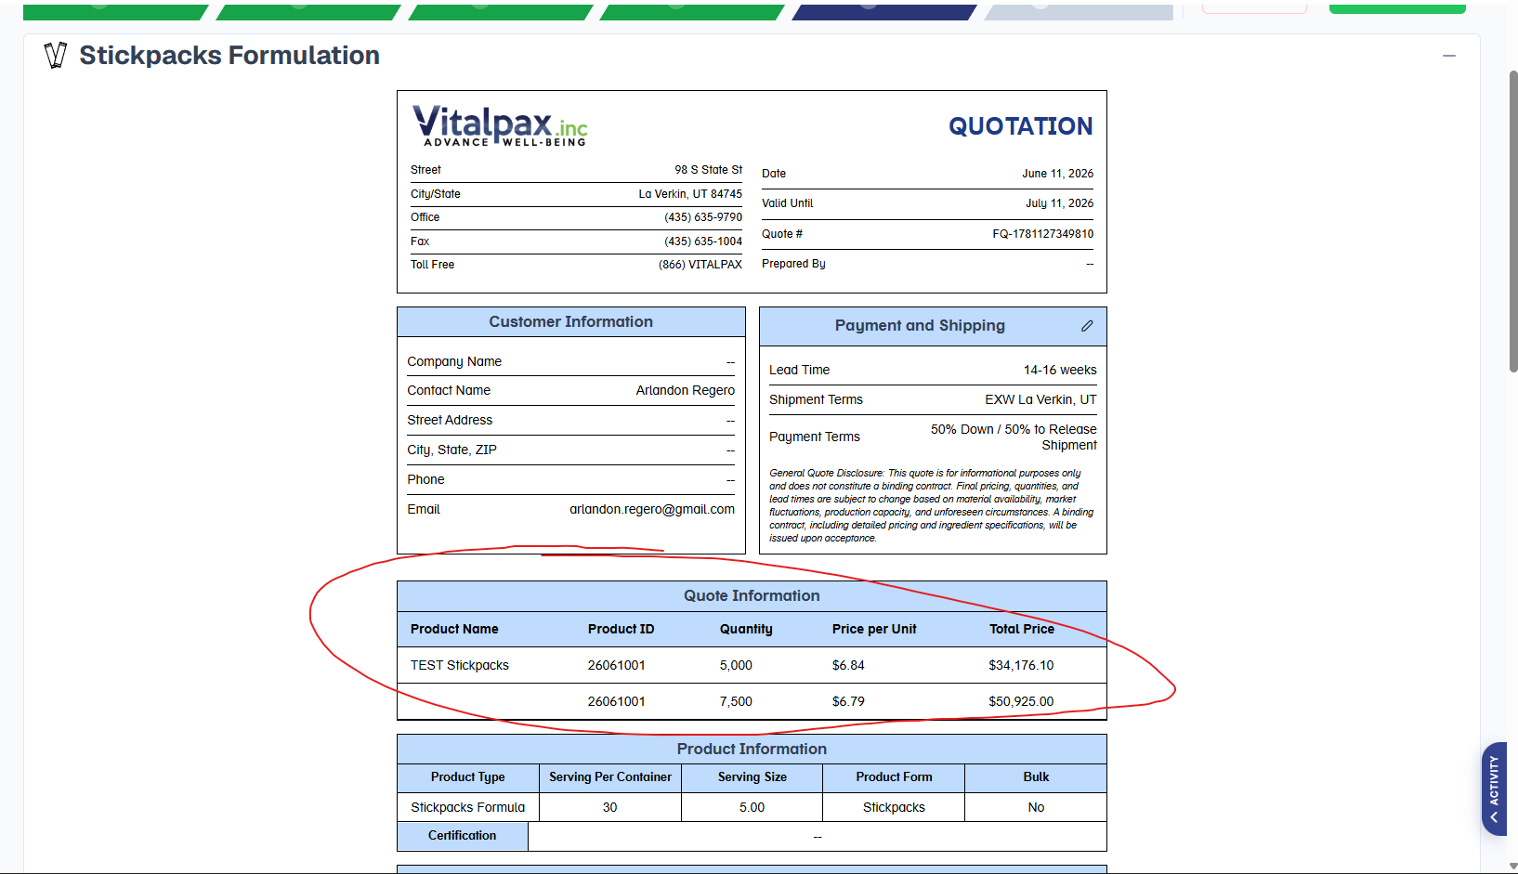Click the QUOTATION title
Image resolution: width=1518 pixels, height=874 pixels.
(x=1020, y=126)
